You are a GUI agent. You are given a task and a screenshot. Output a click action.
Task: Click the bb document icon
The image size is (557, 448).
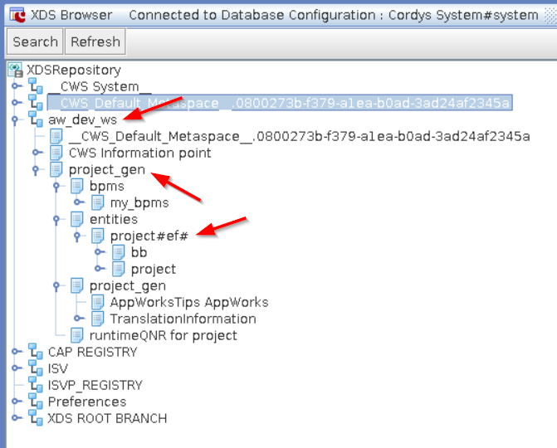[x=119, y=253]
